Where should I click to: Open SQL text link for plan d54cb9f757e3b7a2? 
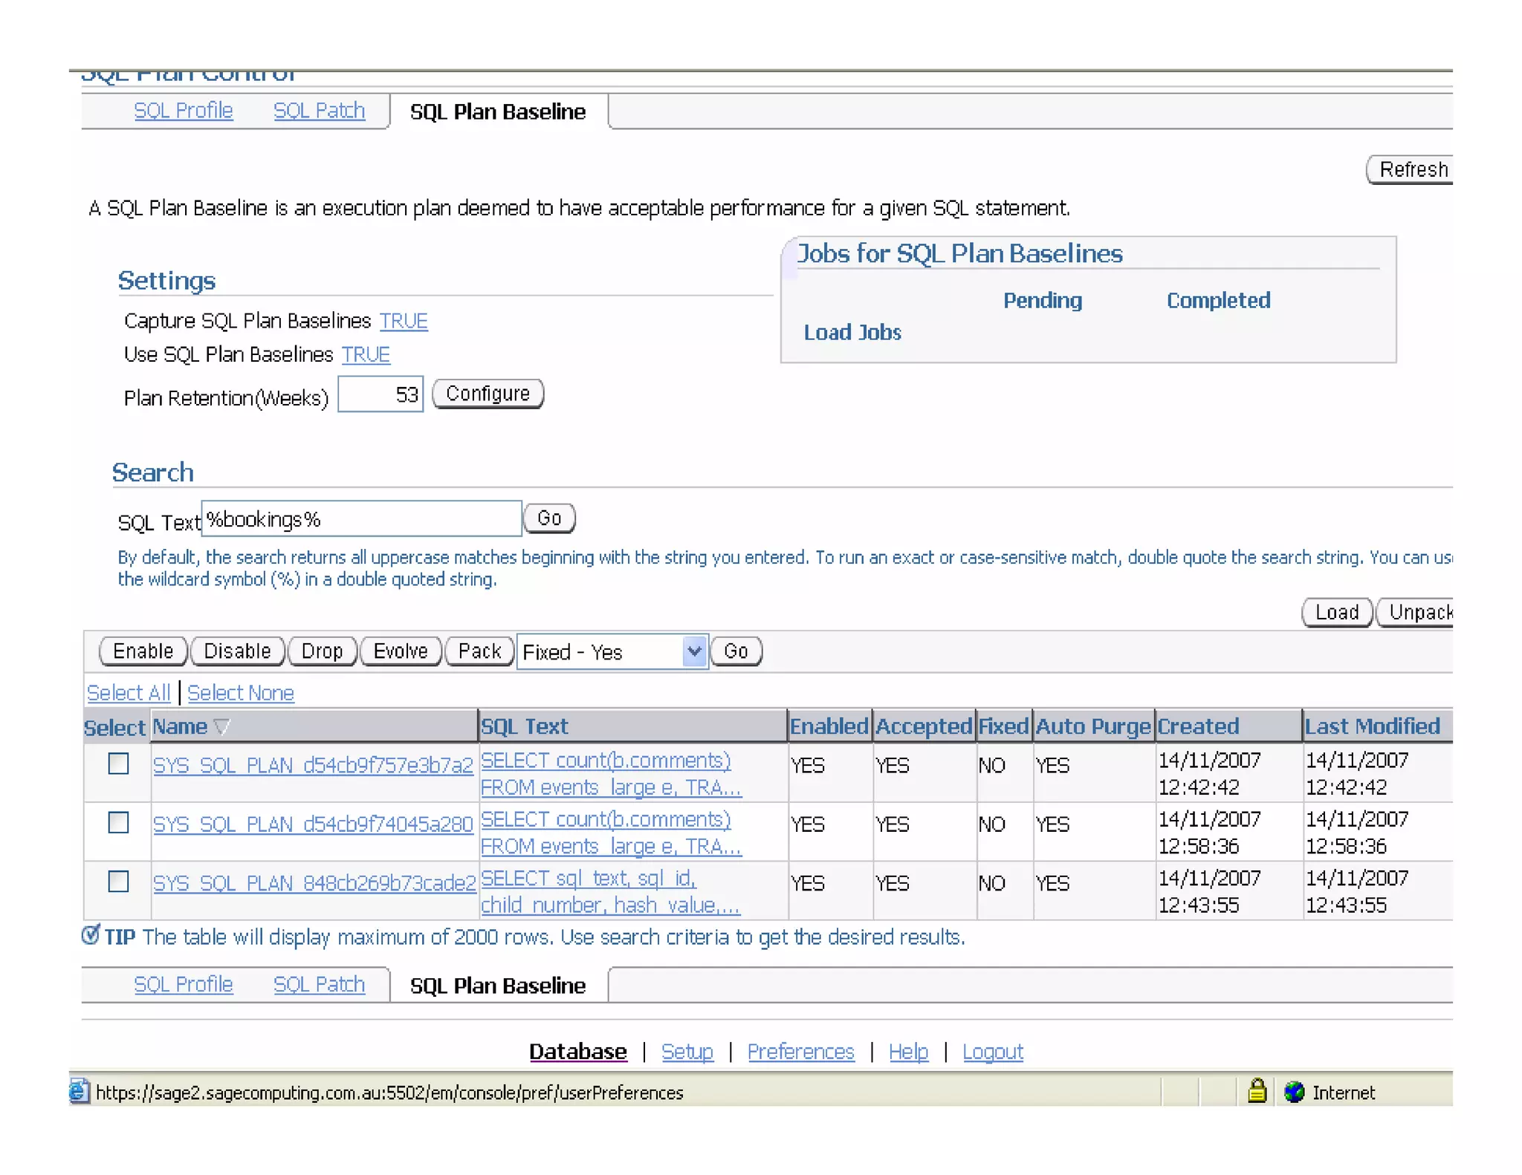pyautogui.click(x=611, y=773)
